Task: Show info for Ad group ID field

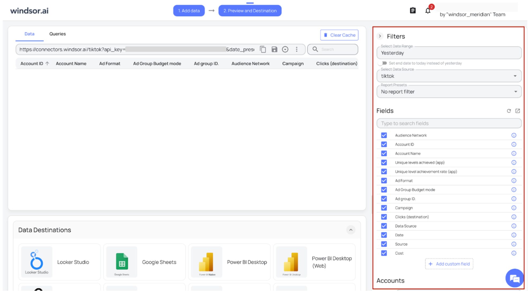Action: [514, 199]
